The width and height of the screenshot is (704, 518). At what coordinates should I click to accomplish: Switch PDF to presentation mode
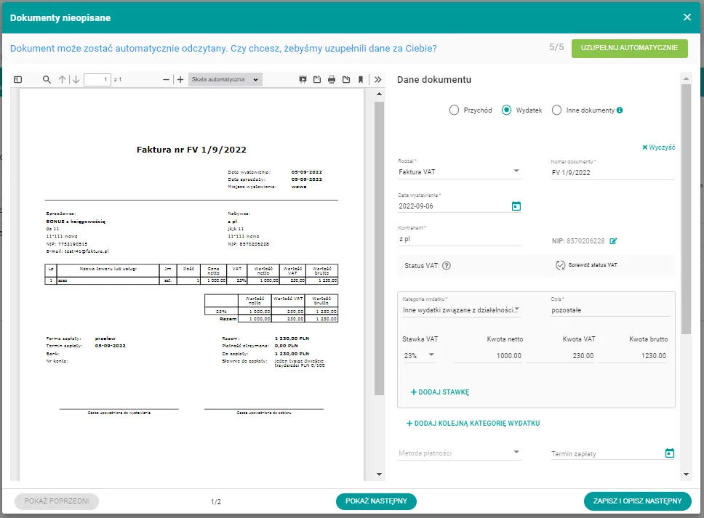pos(303,79)
